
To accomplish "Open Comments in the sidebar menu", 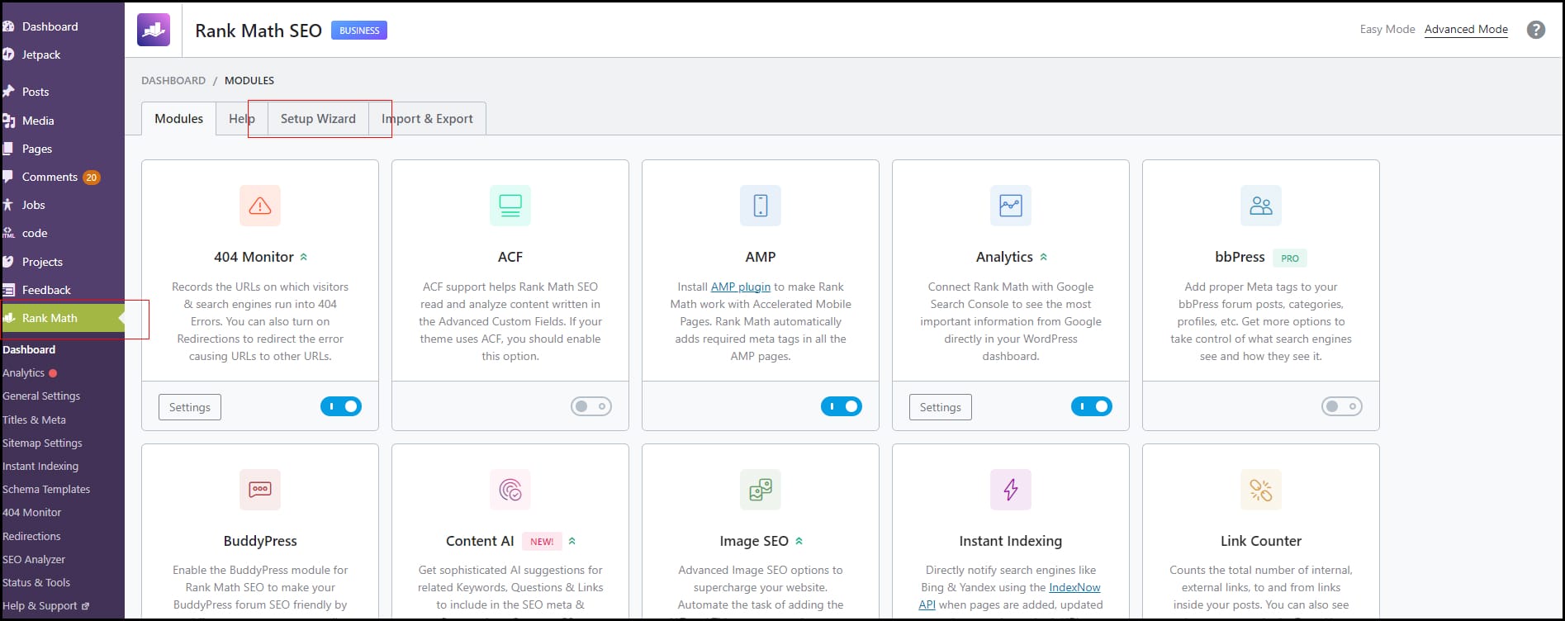I will 50,177.
